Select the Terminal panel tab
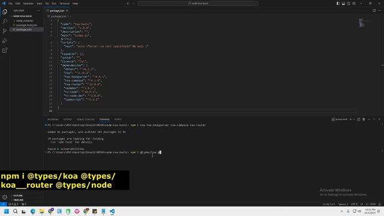 [x=104, y=119]
